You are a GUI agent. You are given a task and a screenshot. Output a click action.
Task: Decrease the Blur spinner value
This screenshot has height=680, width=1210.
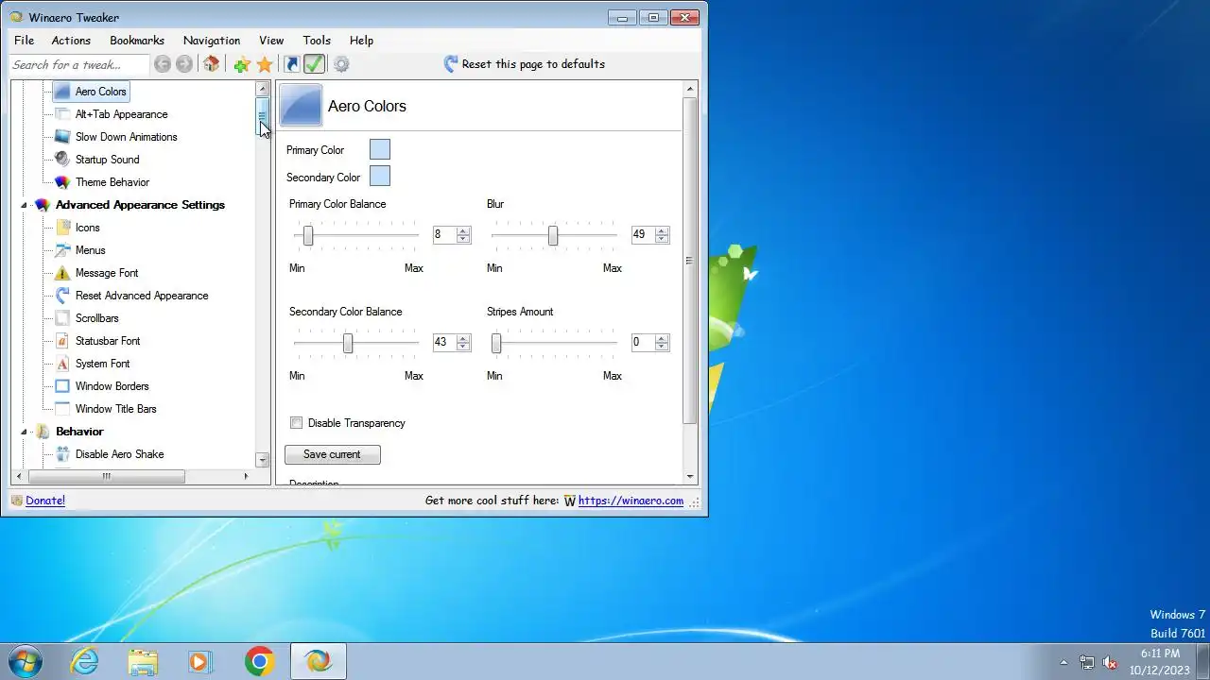click(662, 239)
